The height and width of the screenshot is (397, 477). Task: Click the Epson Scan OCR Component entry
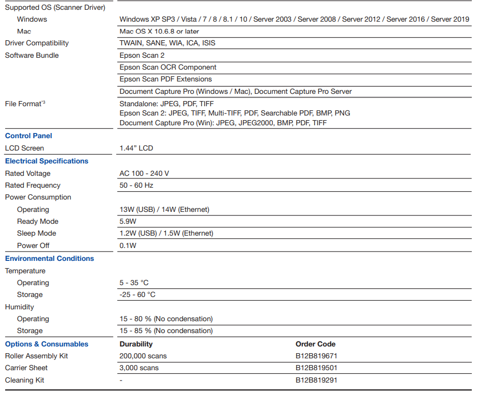167,68
